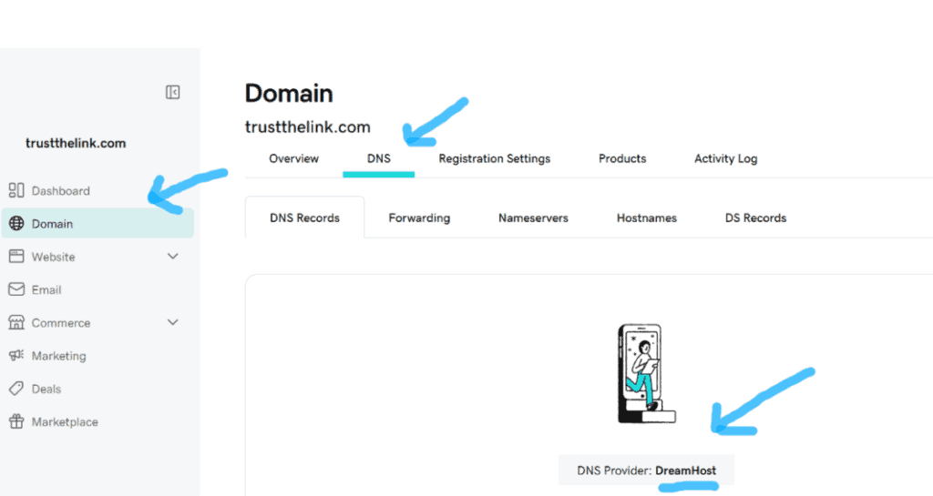Image resolution: width=933 pixels, height=496 pixels.
Task: Expand the Website menu chevron
Action: pyautogui.click(x=172, y=256)
